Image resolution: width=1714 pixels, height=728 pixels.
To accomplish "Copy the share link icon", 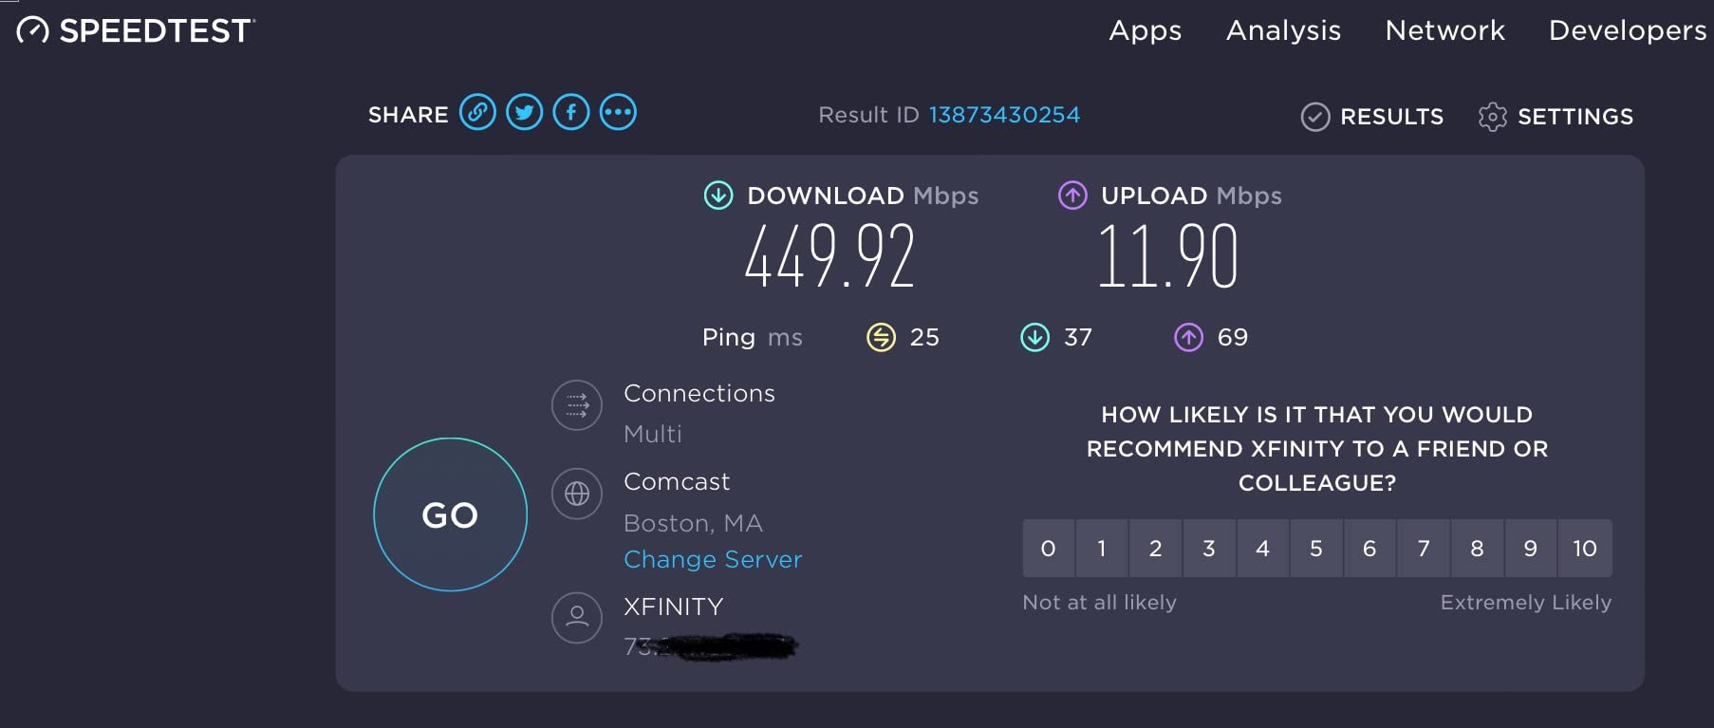I will [x=477, y=112].
